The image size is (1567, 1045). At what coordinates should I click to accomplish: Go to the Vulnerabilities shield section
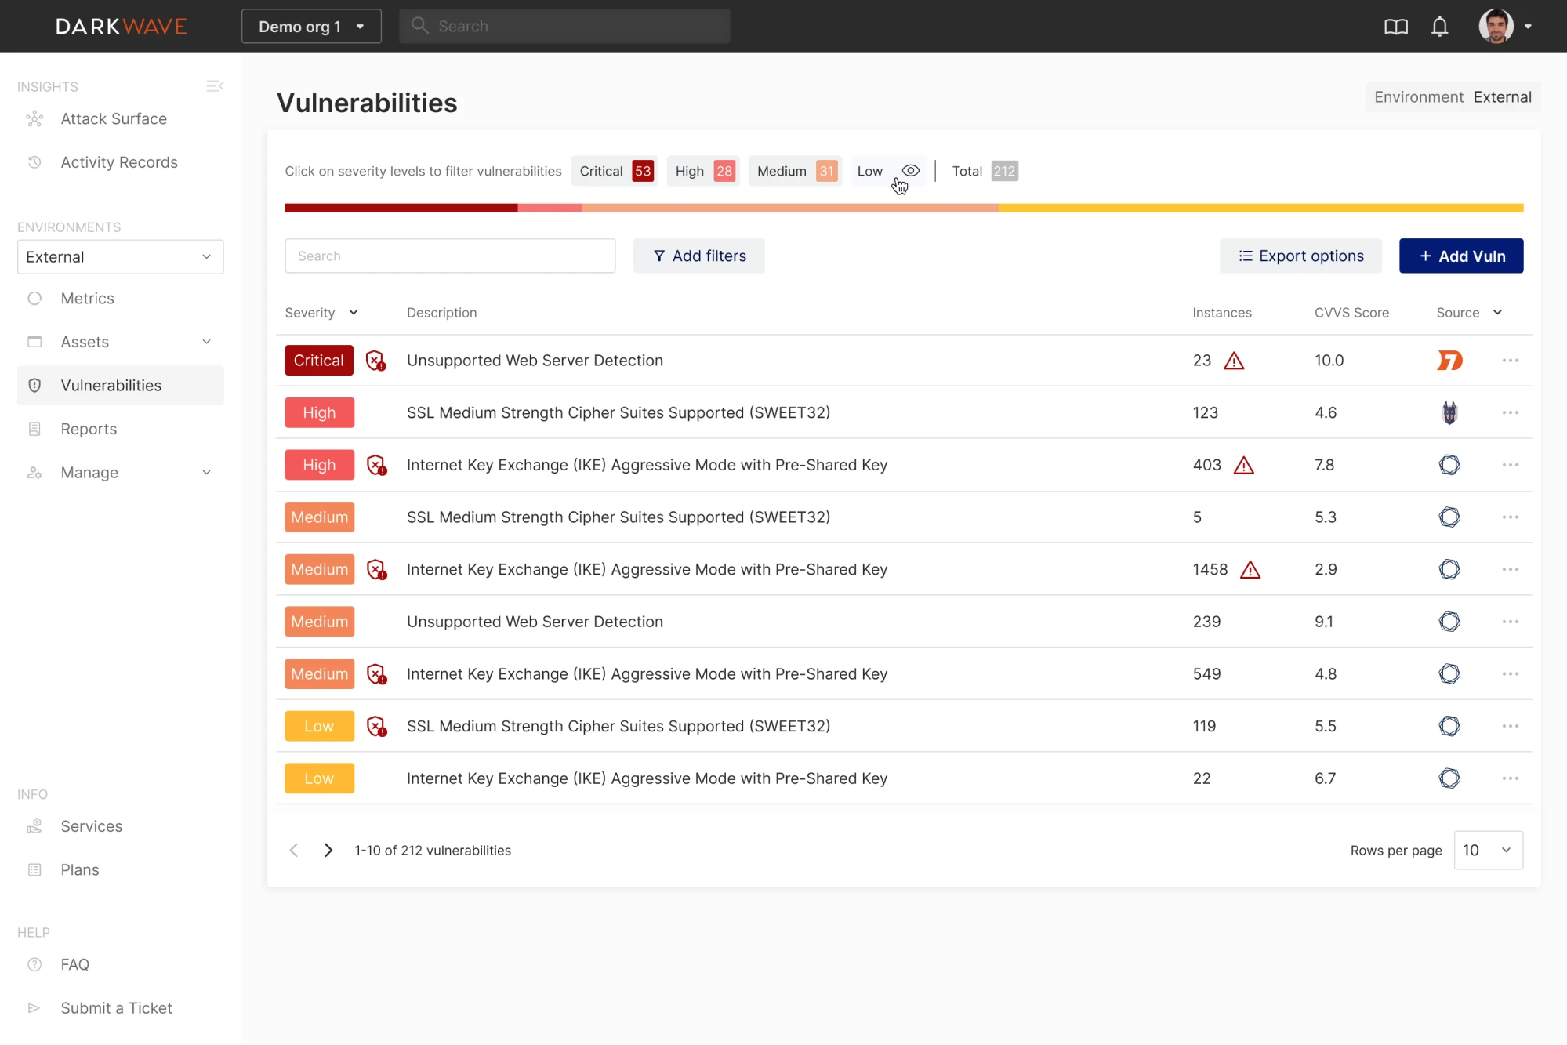pos(111,385)
